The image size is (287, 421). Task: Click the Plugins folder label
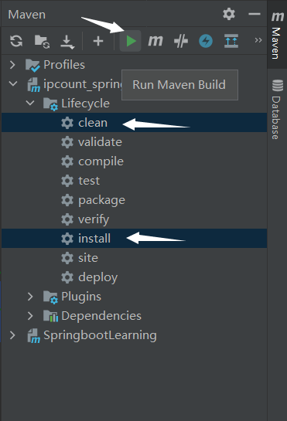click(x=81, y=297)
